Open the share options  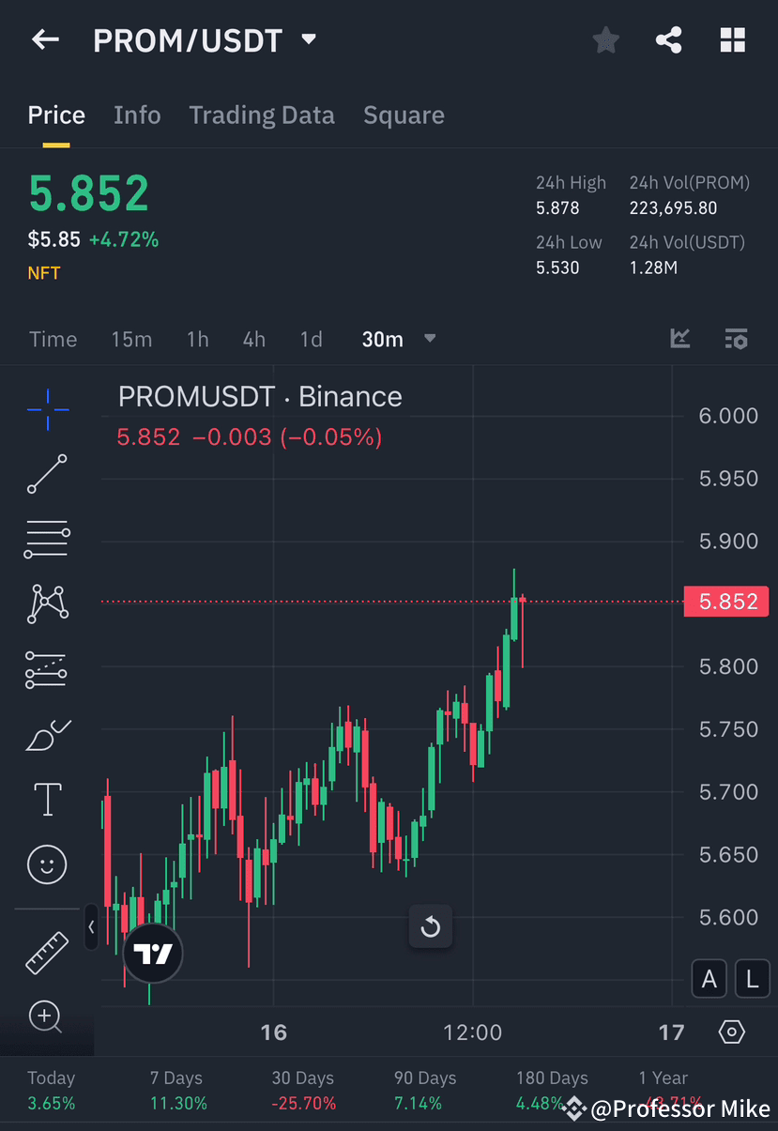(668, 39)
